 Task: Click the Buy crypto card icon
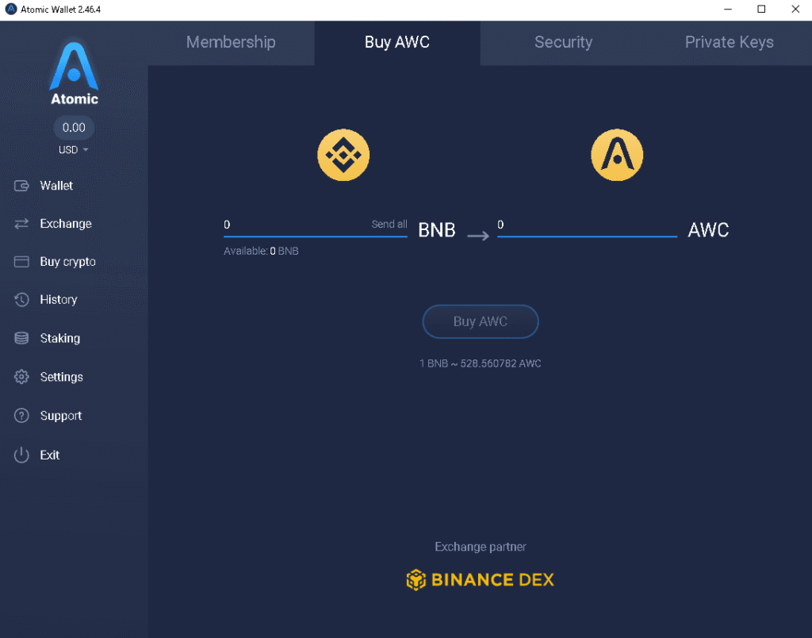coord(22,262)
